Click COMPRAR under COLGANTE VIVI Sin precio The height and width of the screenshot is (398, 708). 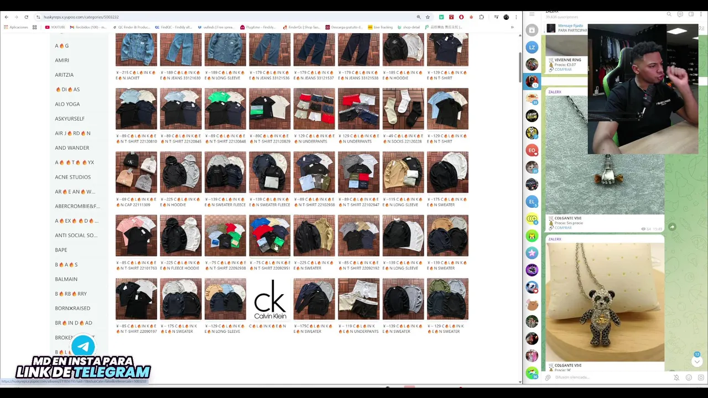pos(563,228)
